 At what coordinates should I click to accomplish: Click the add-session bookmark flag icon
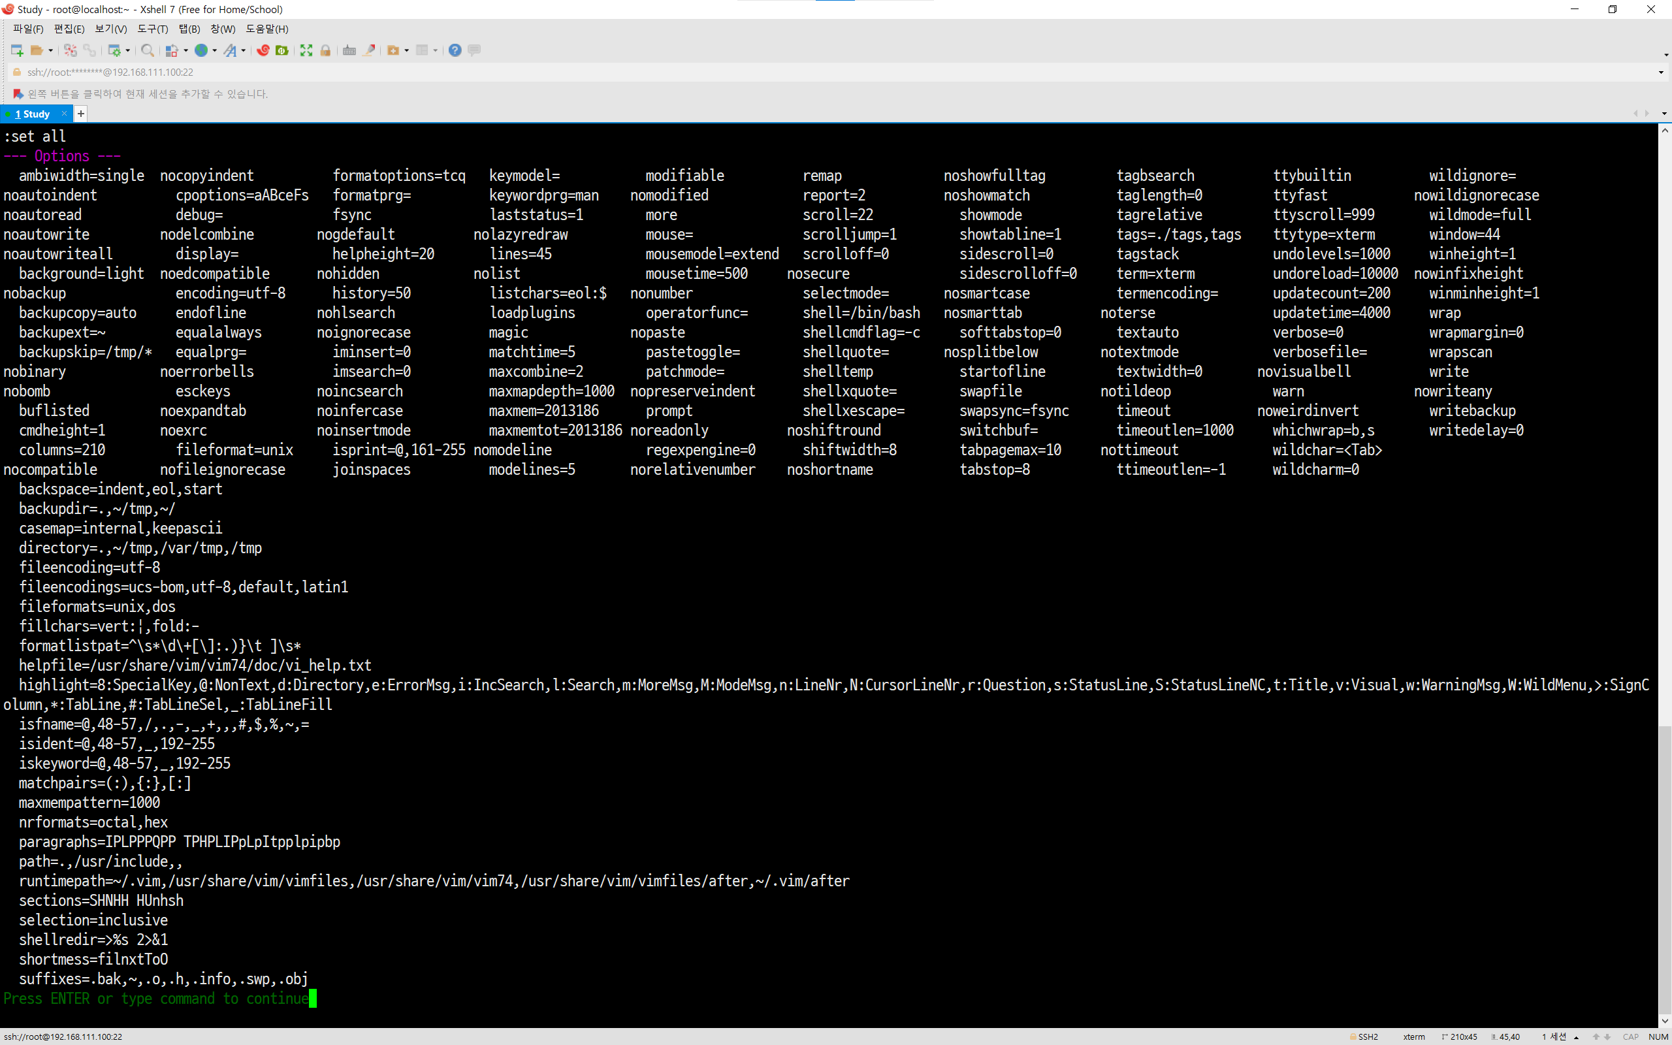coord(18,94)
